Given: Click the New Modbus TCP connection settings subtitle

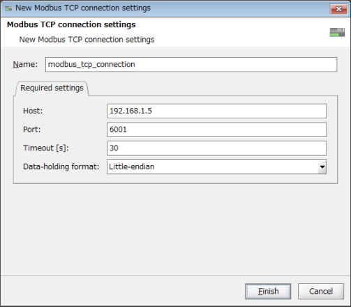Looking at the screenshot, I should [x=87, y=40].
